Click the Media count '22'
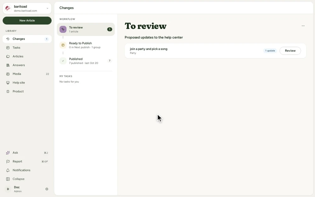The width and height of the screenshot is (315, 197). pyautogui.click(x=48, y=74)
